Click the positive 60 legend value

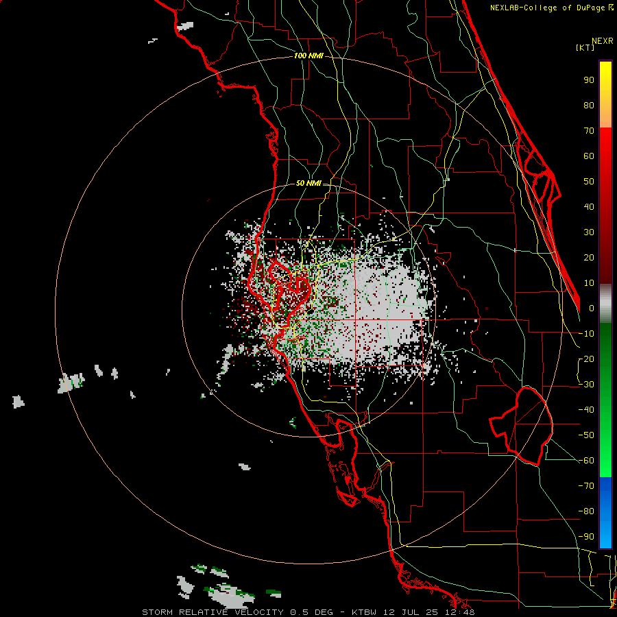(589, 156)
